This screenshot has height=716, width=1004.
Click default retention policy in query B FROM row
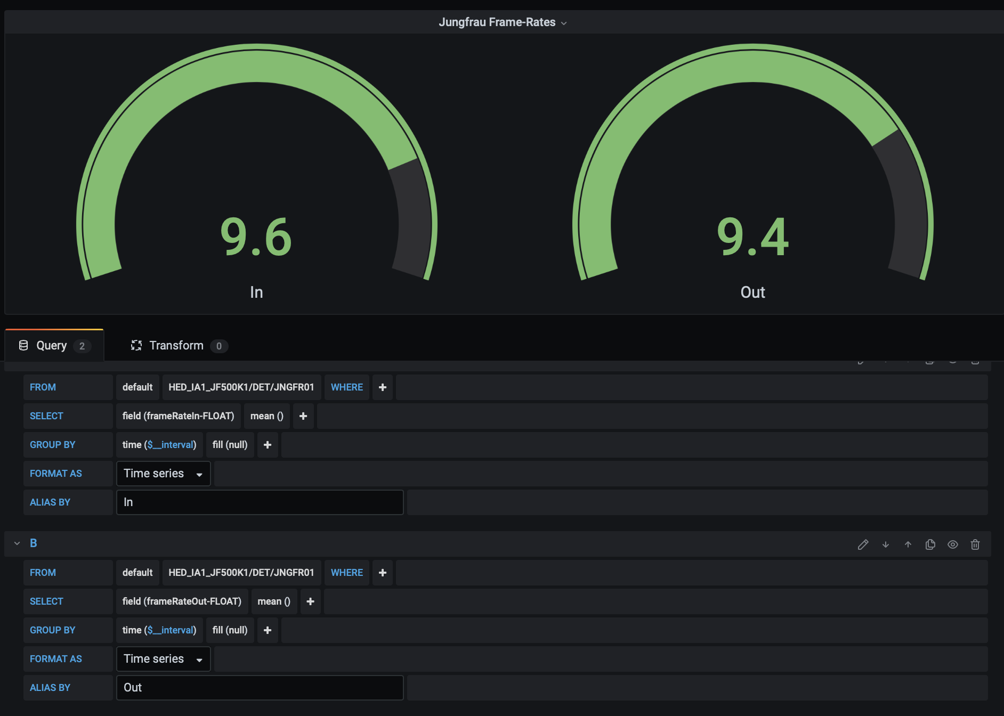tap(137, 573)
